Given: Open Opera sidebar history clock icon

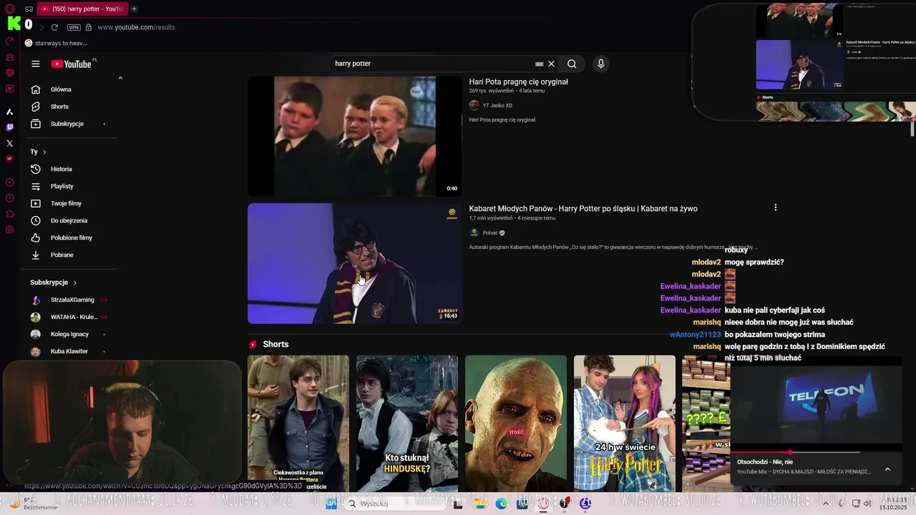Looking at the screenshot, I should pos(9,198).
